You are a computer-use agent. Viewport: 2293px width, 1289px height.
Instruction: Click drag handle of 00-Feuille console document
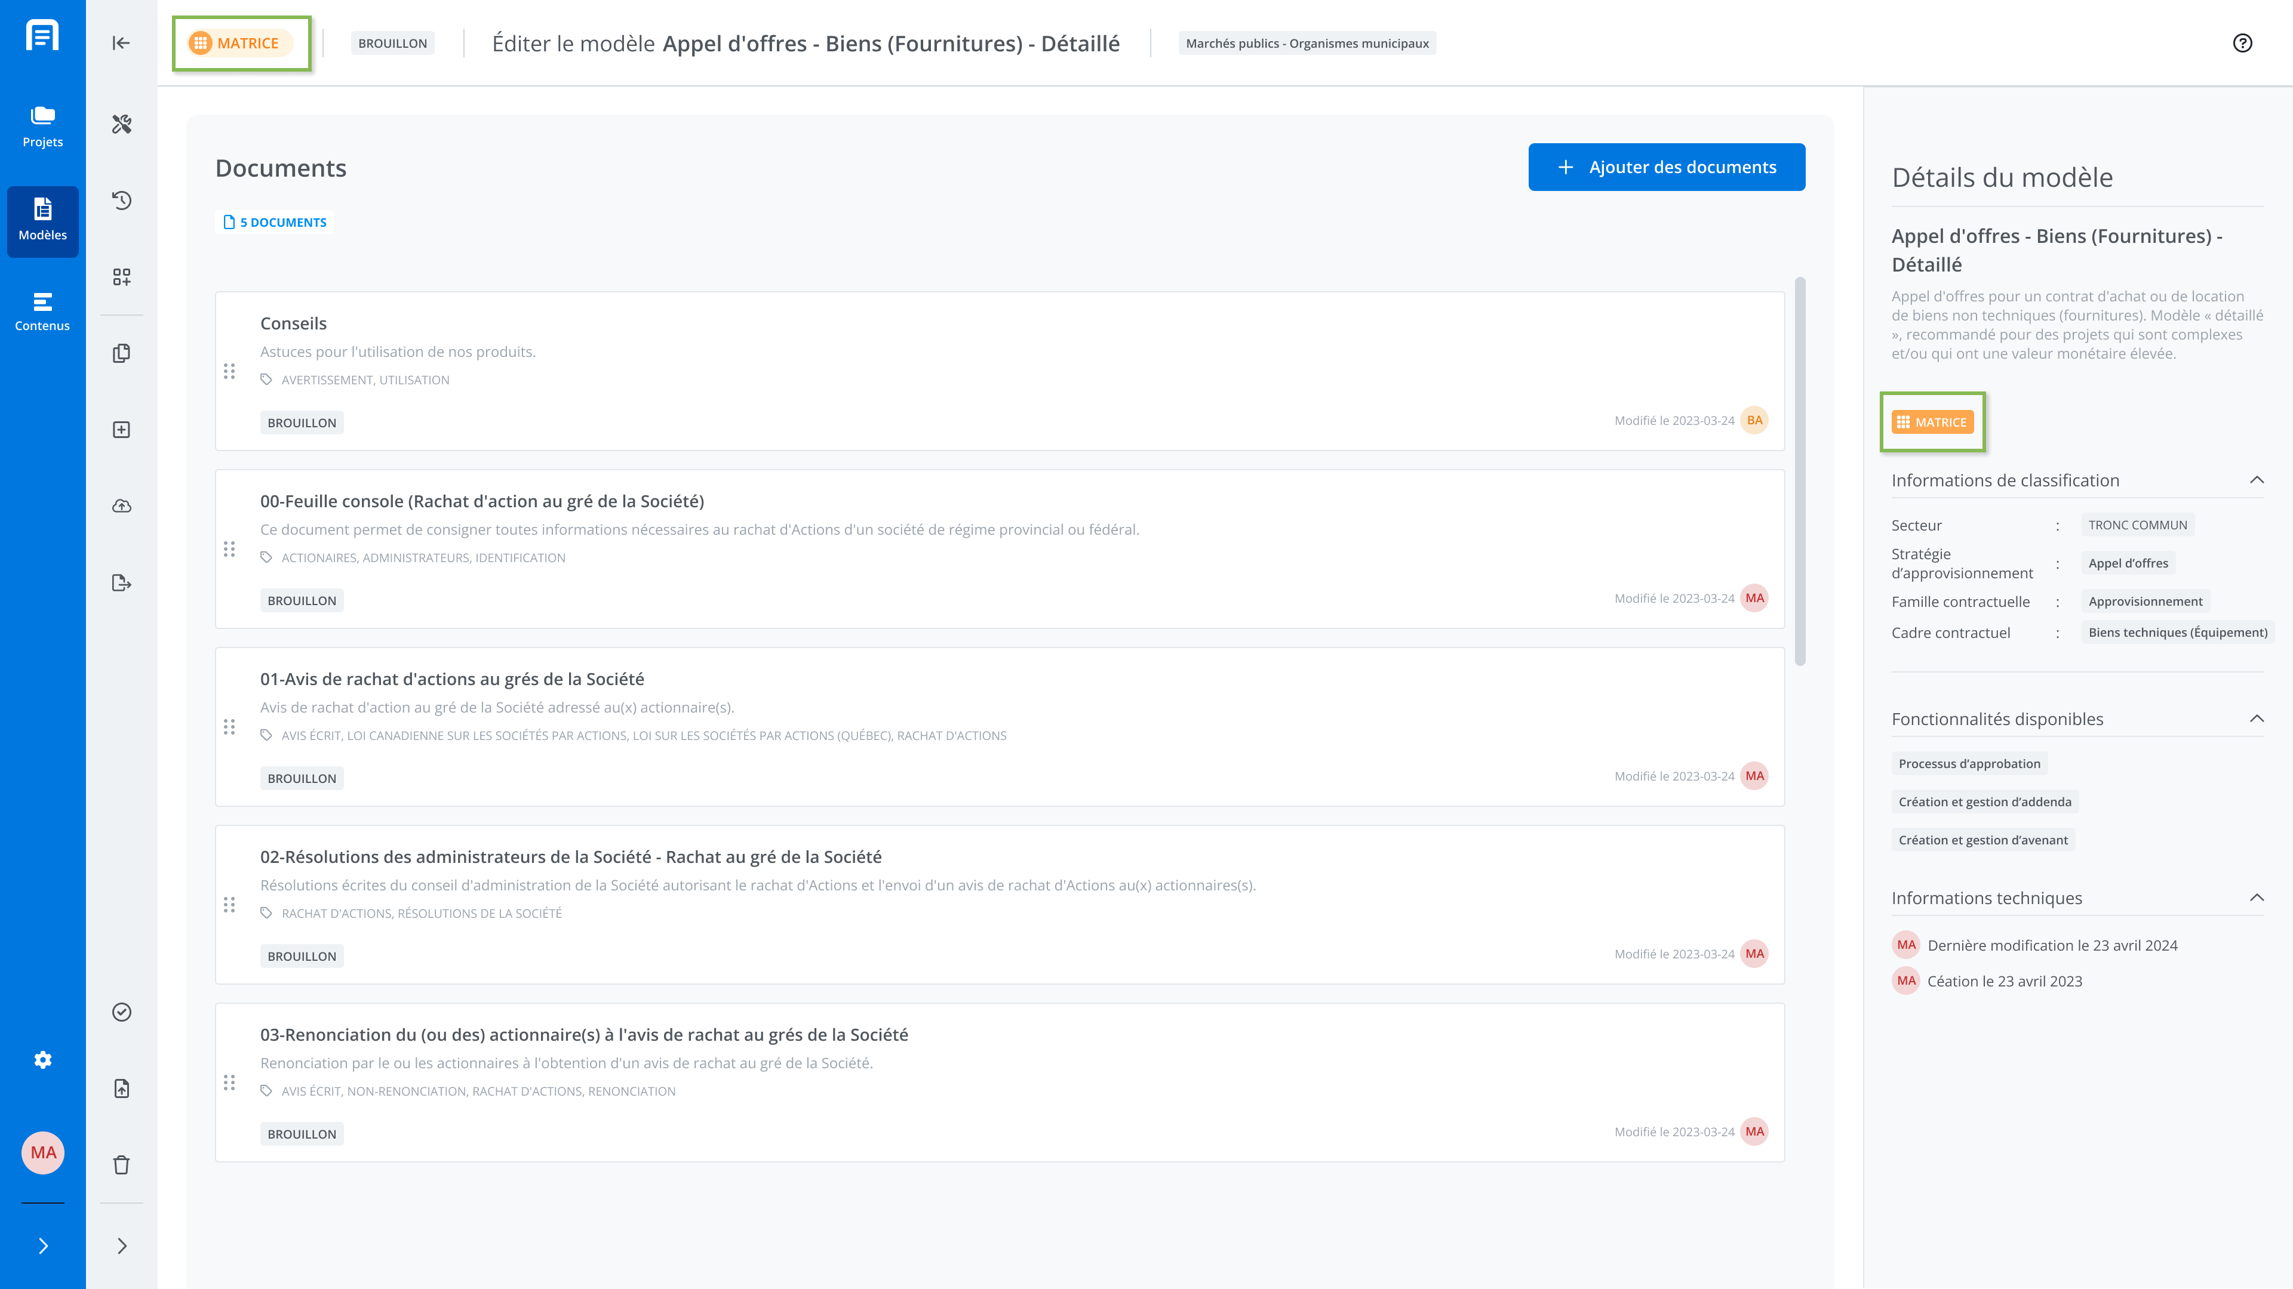coord(229,549)
